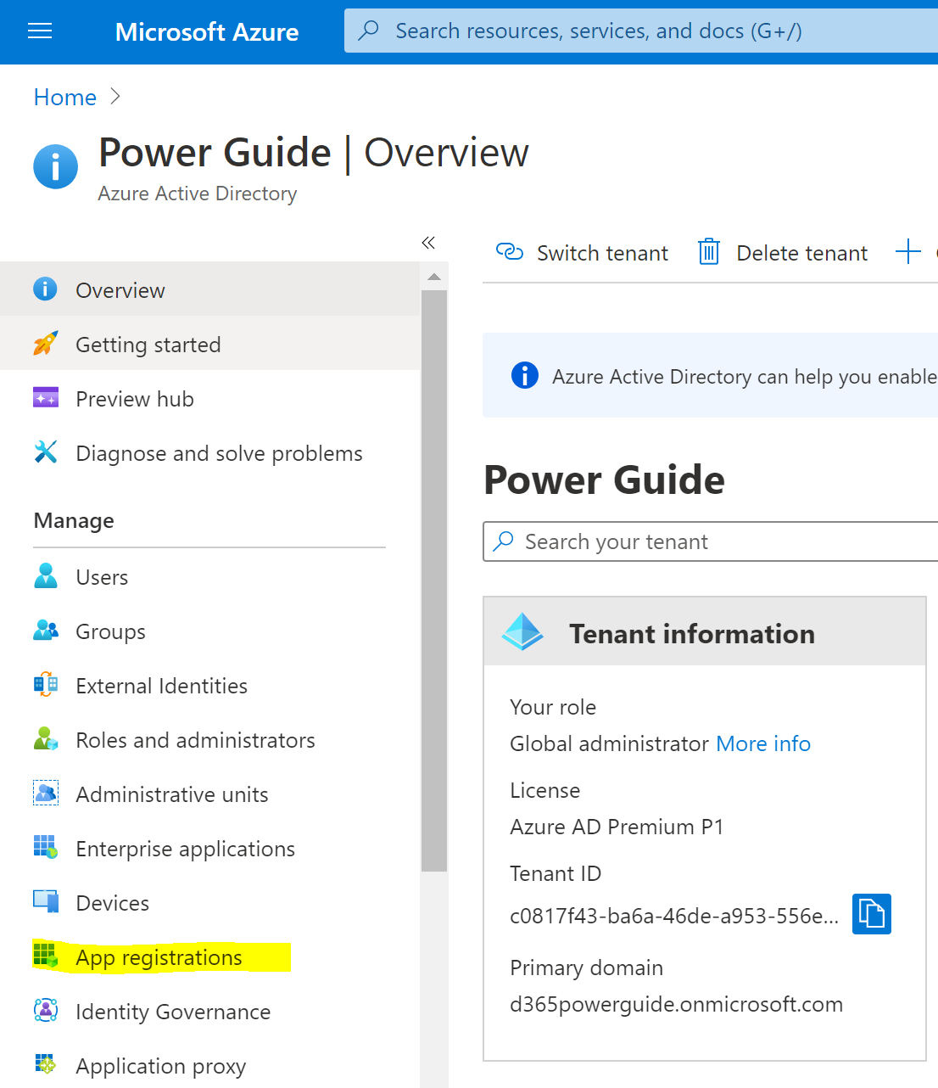
Task: Click the Groups icon
Action: click(45, 630)
